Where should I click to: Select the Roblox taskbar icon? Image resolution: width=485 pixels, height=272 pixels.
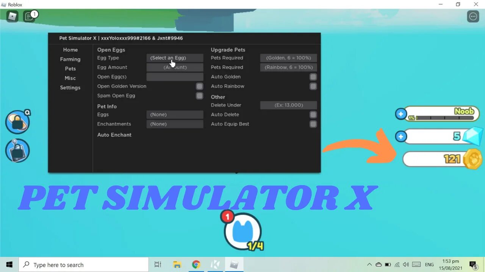pyautogui.click(x=234, y=264)
